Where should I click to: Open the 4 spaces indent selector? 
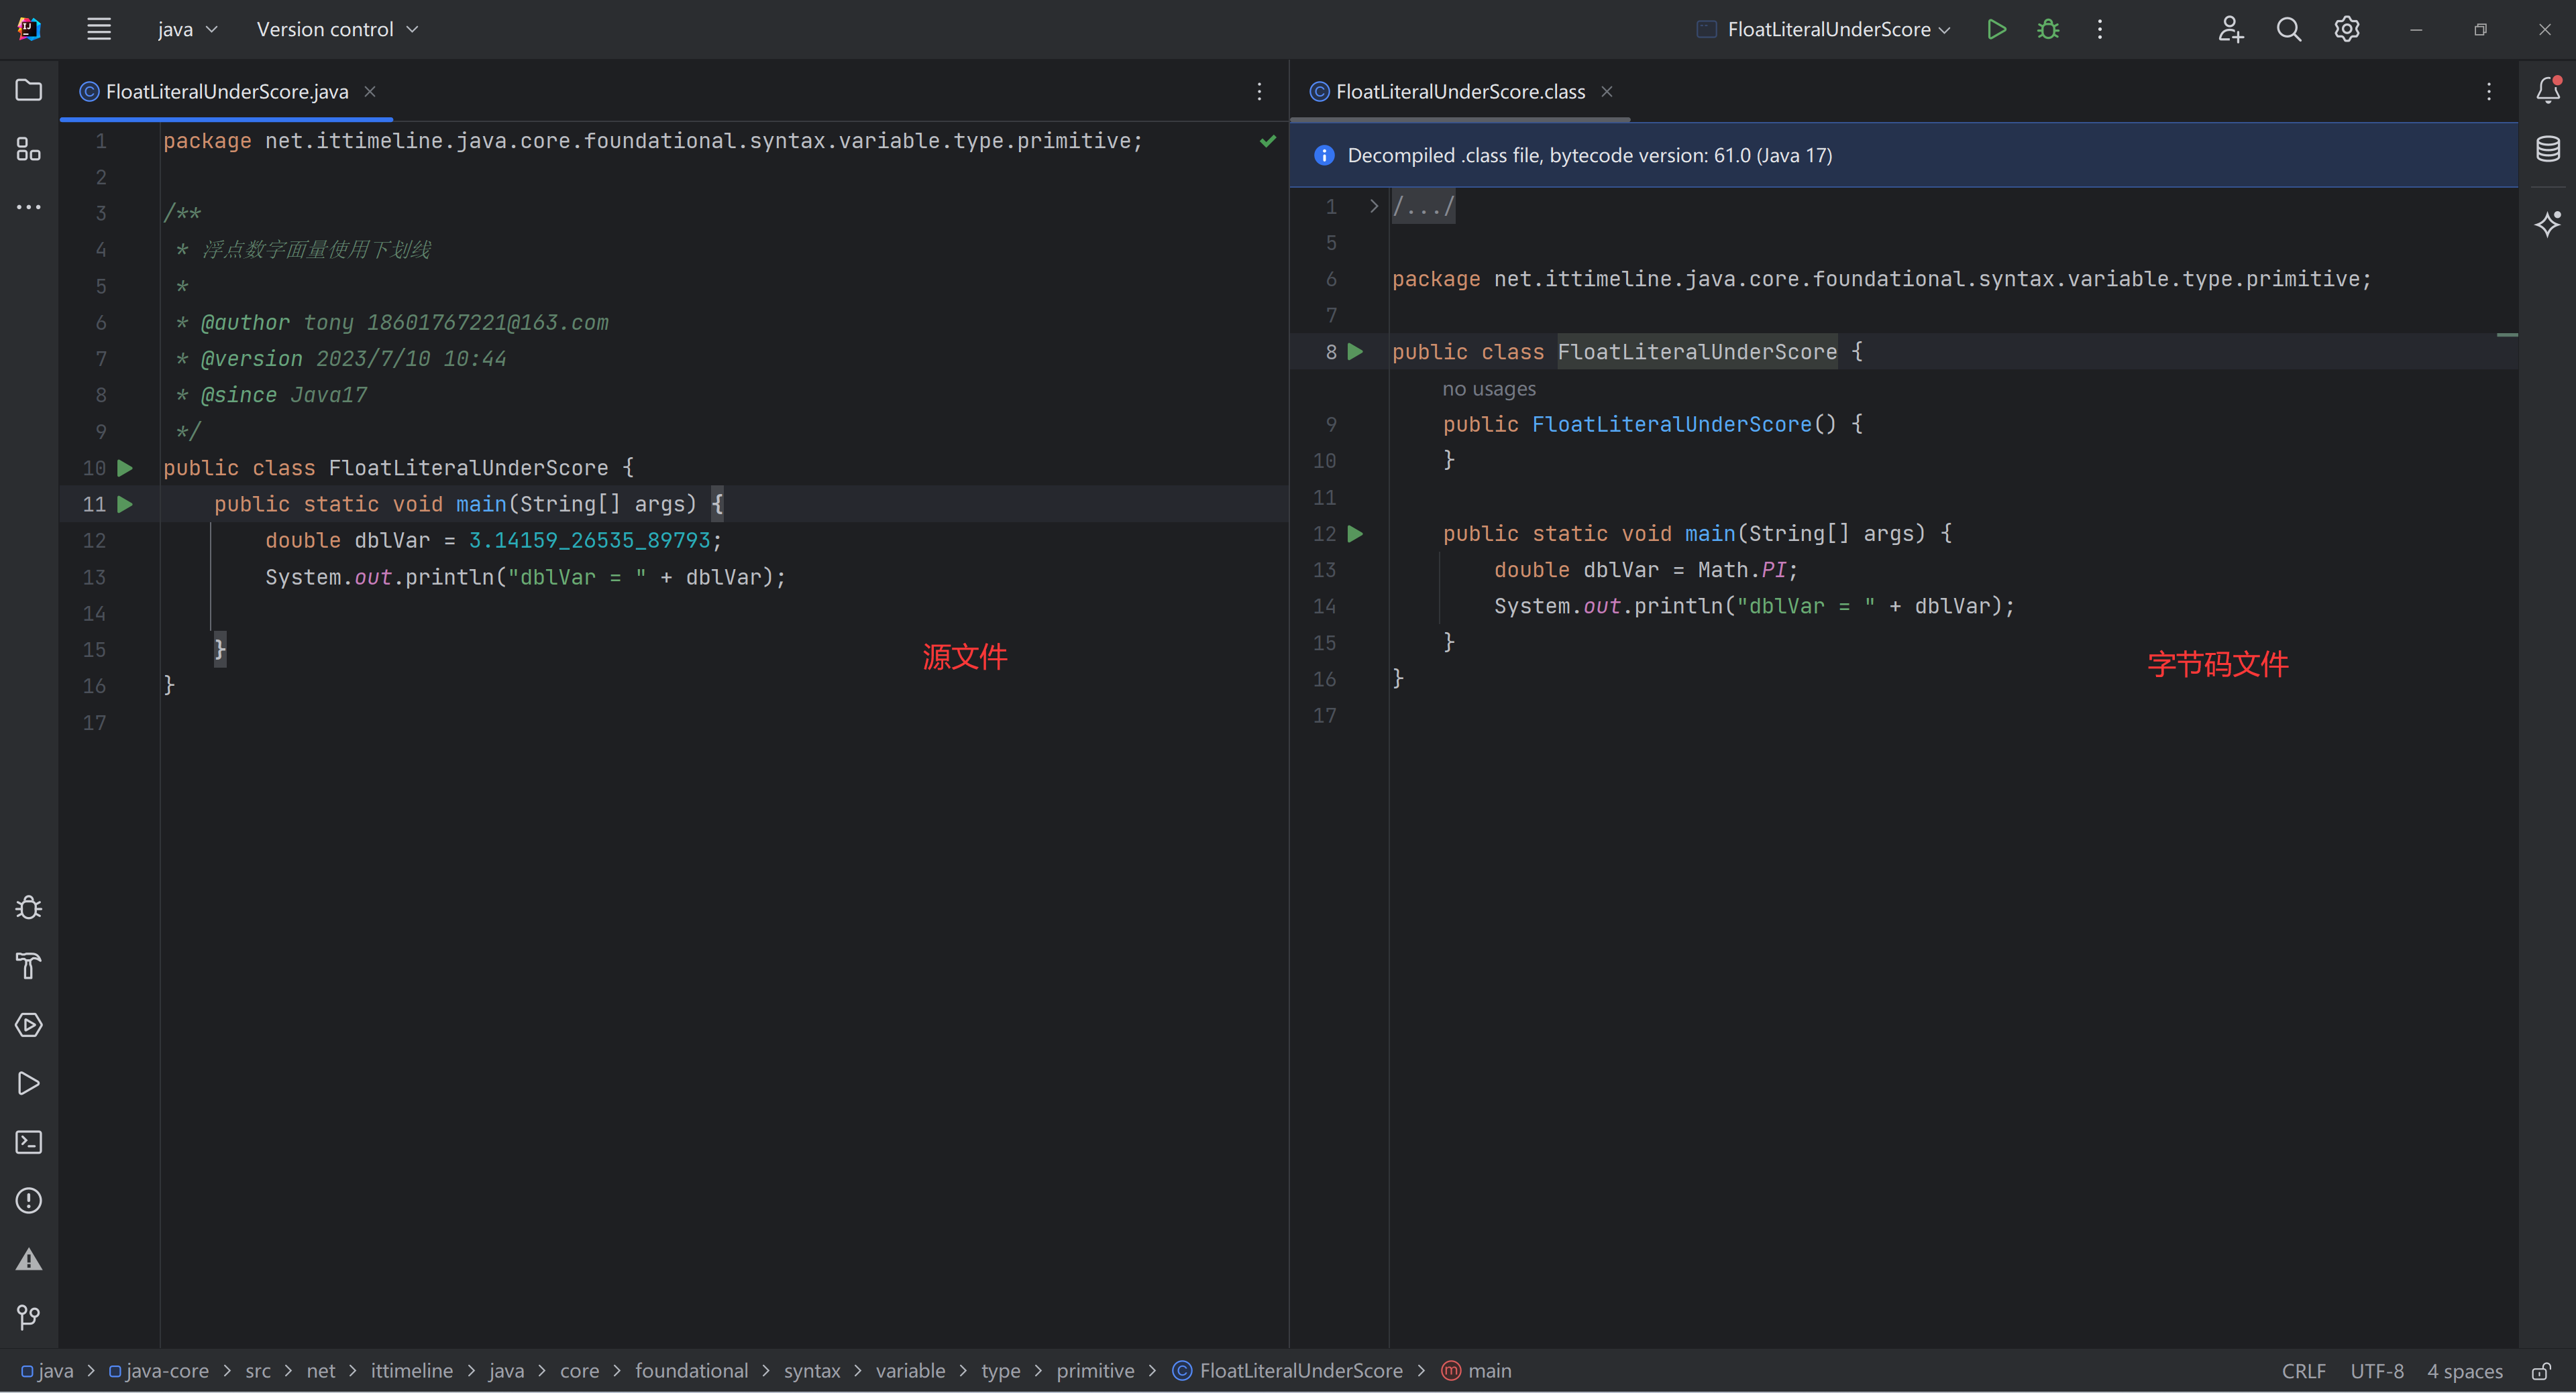[x=2465, y=1371]
